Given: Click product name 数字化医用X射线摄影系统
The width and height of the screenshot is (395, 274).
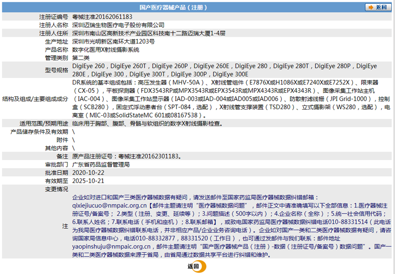Looking at the screenshot, I should (x=105, y=50).
